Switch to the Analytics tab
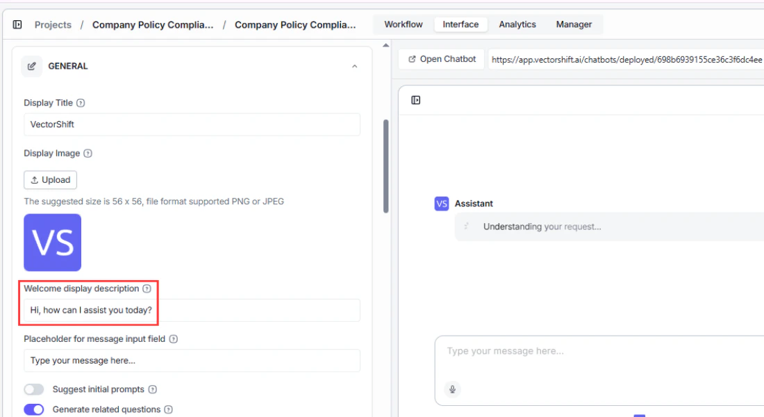The width and height of the screenshot is (764, 417). 517,24
